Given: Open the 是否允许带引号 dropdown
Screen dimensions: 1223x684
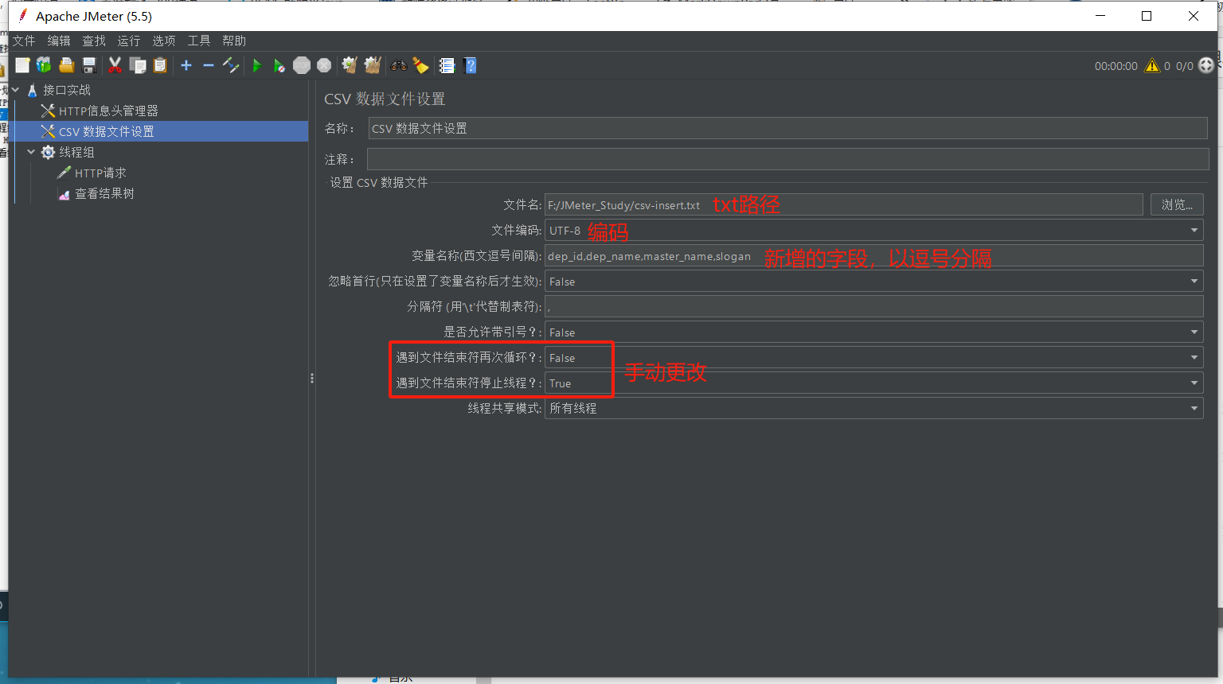Looking at the screenshot, I should pos(873,332).
